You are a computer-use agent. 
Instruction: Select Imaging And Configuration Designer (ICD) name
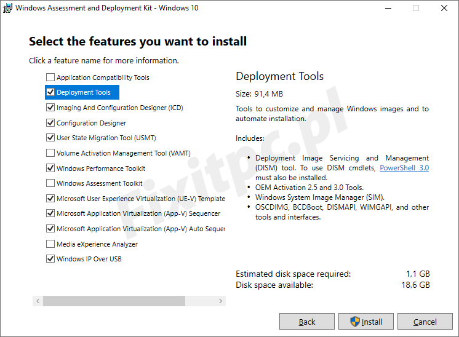(120, 108)
